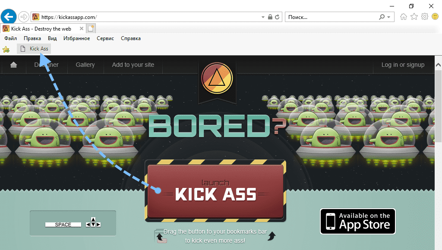Viewport: 442px width, 250px height.
Task: Refresh the page with reload icon
Action: point(278,17)
